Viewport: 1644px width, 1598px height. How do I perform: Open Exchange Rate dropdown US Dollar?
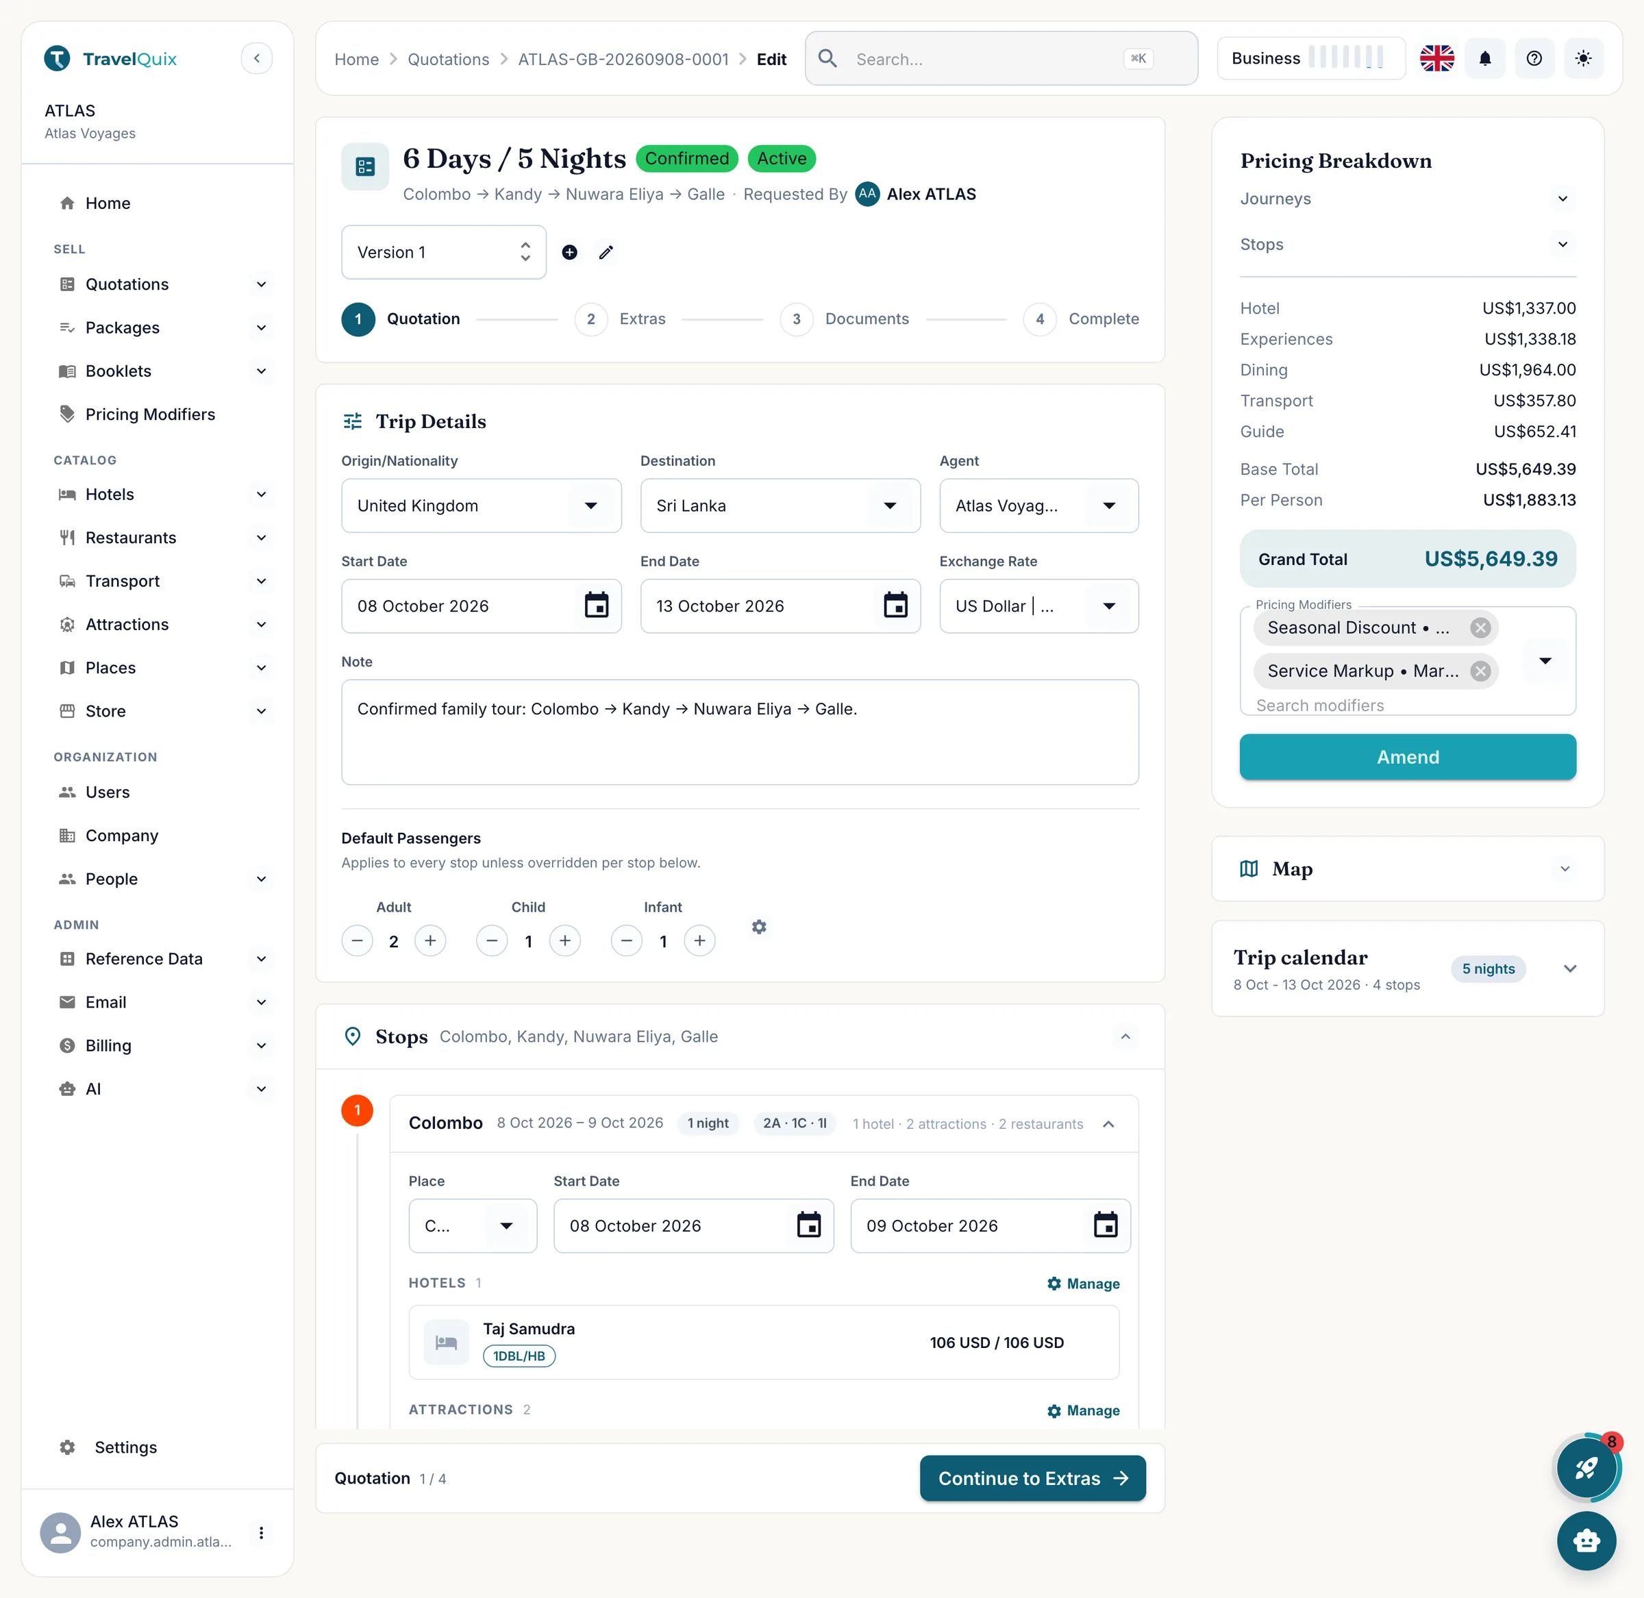1038,605
